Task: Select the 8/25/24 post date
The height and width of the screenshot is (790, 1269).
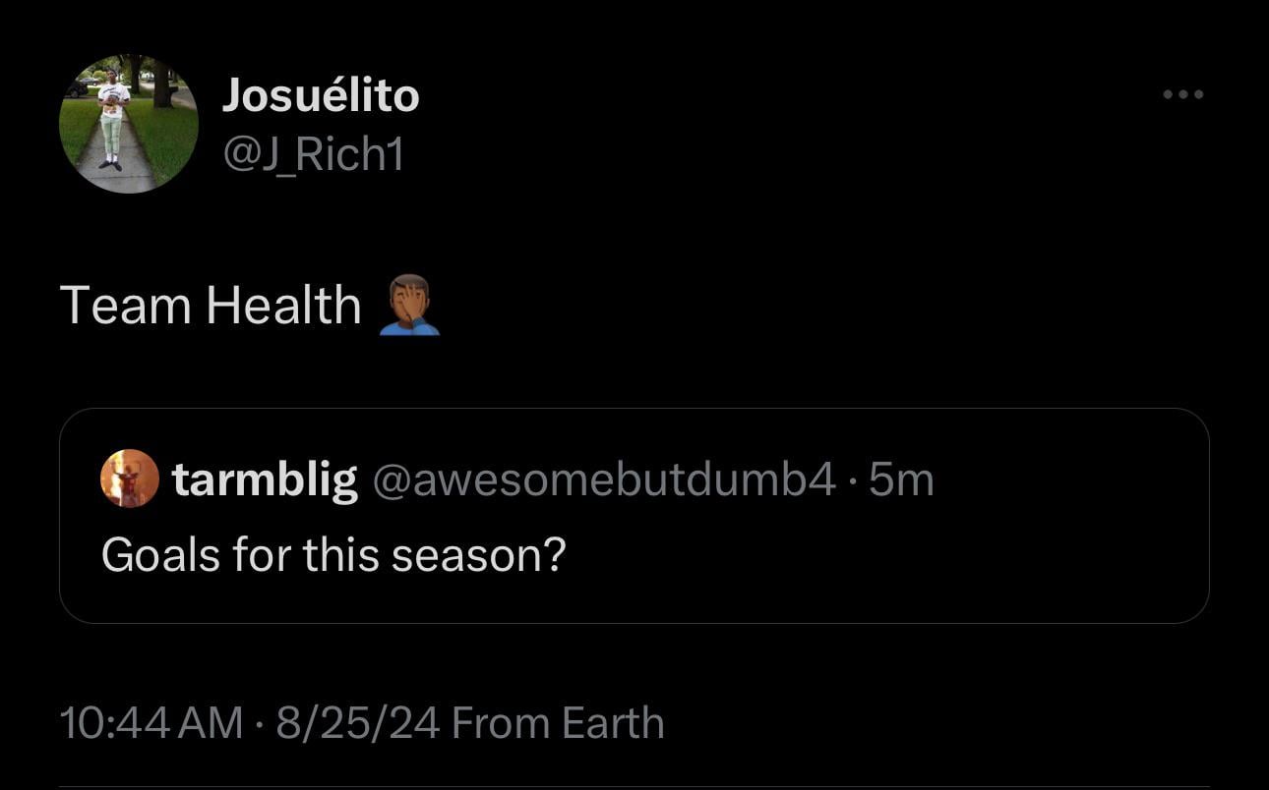Action: coord(357,723)
